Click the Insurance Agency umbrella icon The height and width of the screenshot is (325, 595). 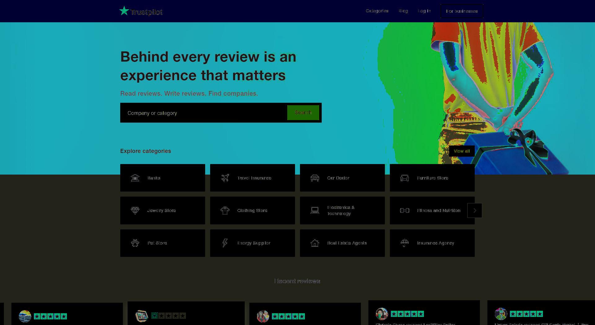(x=405, y=243)
